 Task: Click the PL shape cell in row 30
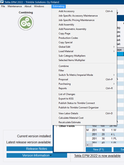point(118,139)
